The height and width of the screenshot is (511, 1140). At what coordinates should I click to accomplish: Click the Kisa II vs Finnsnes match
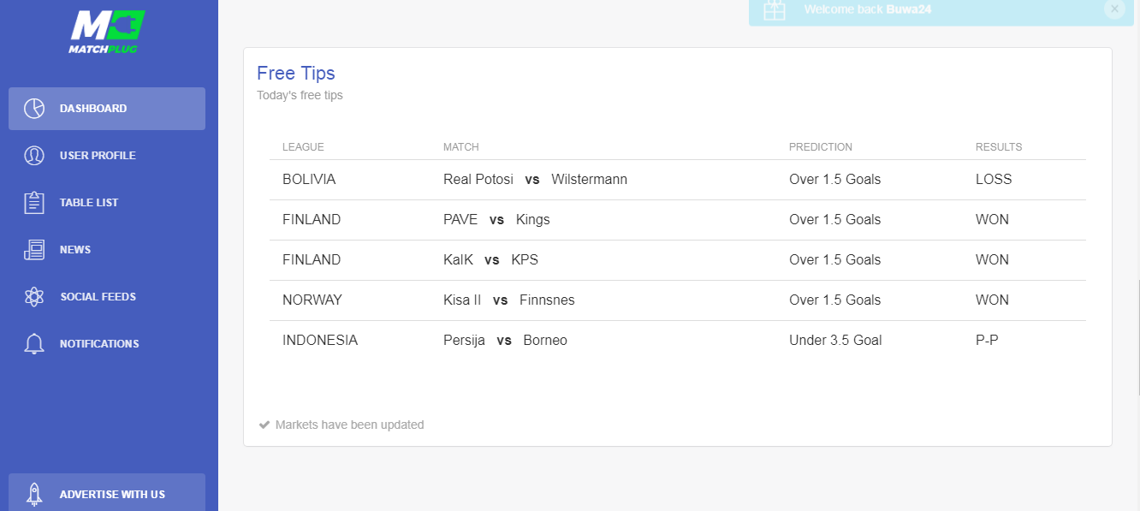tap(509, 300)
